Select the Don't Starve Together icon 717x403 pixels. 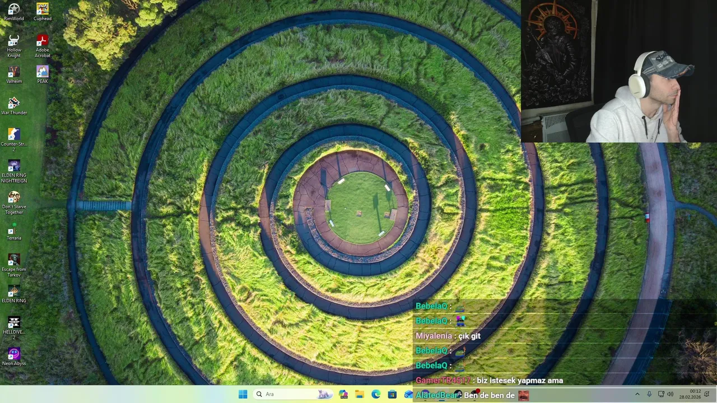[x=14, y=203]
